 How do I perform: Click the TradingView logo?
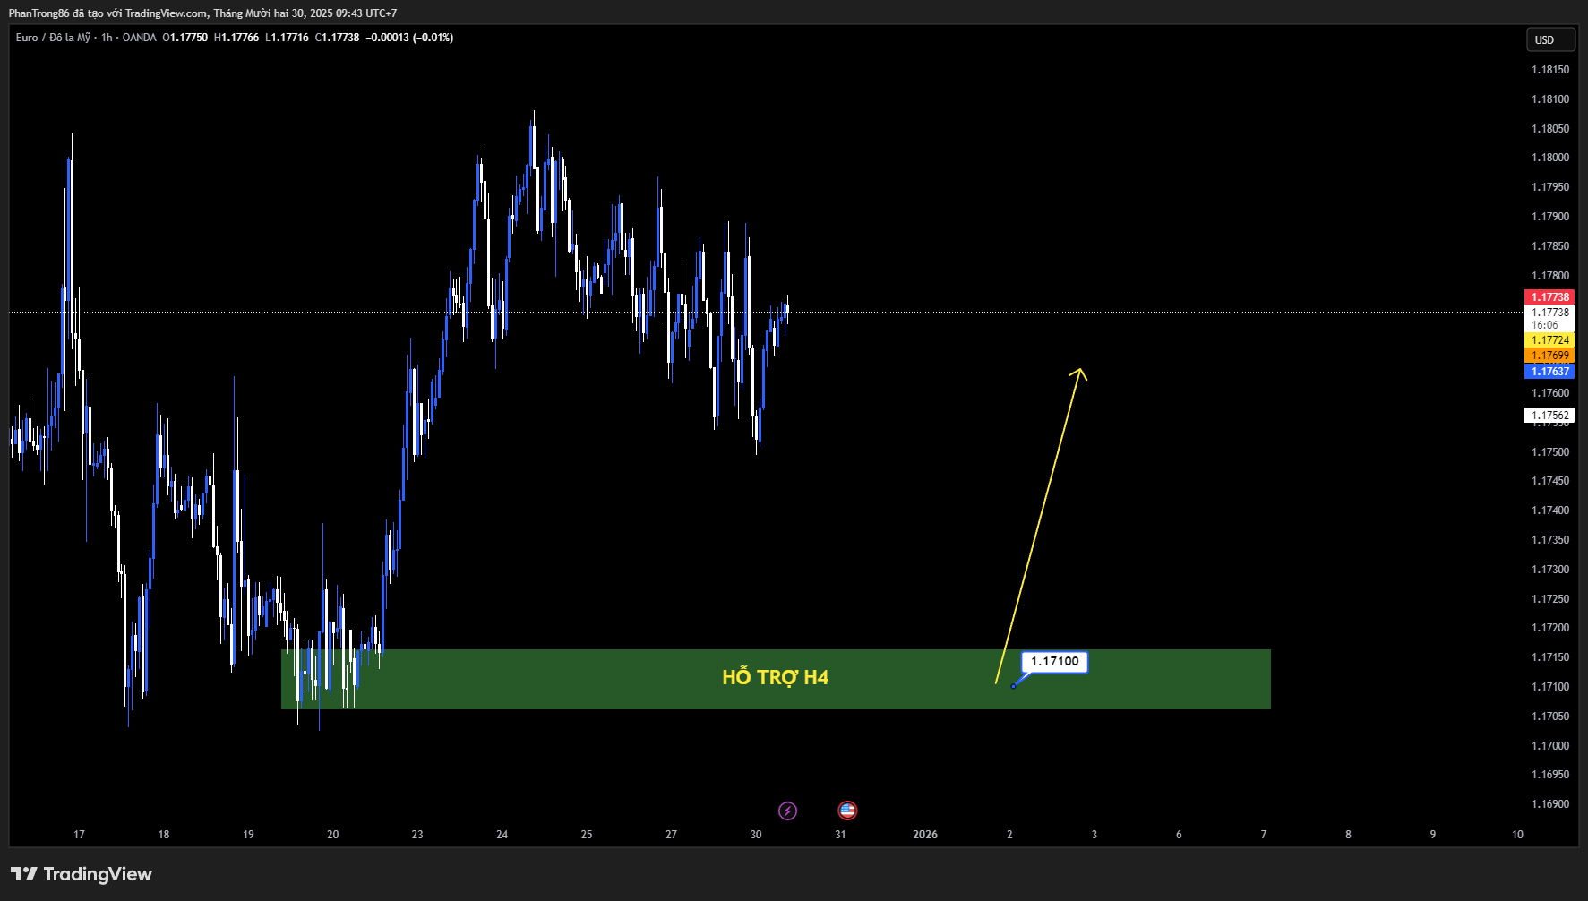click(81, 874)
